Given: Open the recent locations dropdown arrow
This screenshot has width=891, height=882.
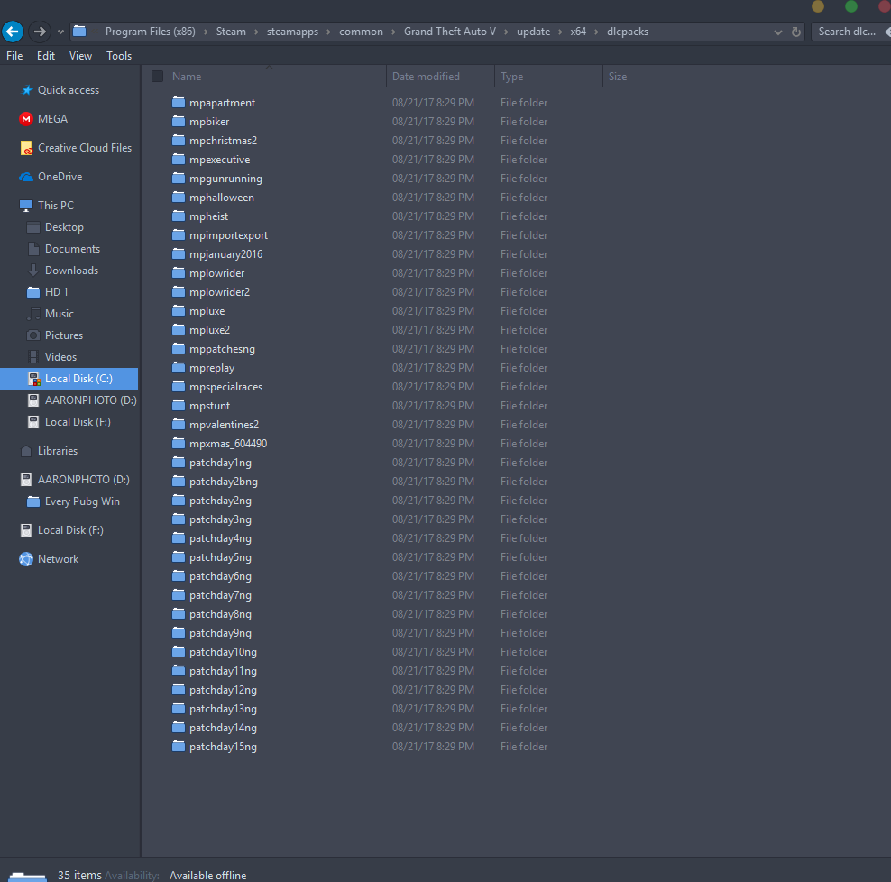Looking at the screenshot, I should click(60, 32).
